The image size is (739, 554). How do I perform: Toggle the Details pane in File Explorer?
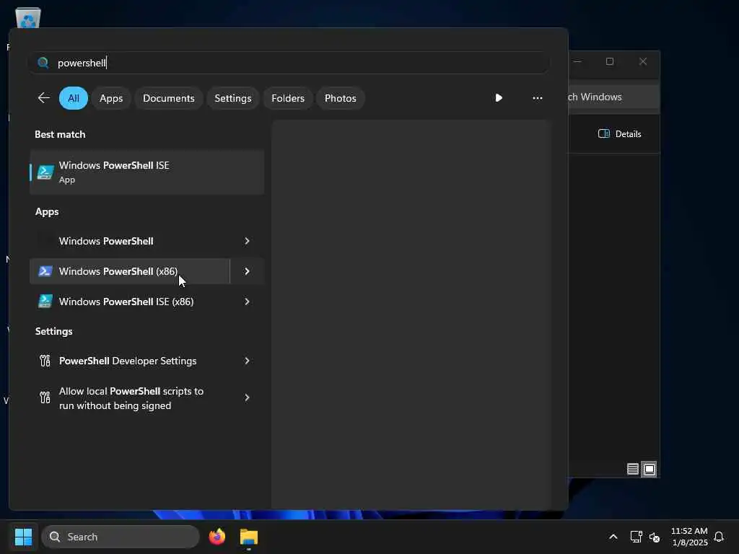[x=619, y=133]
